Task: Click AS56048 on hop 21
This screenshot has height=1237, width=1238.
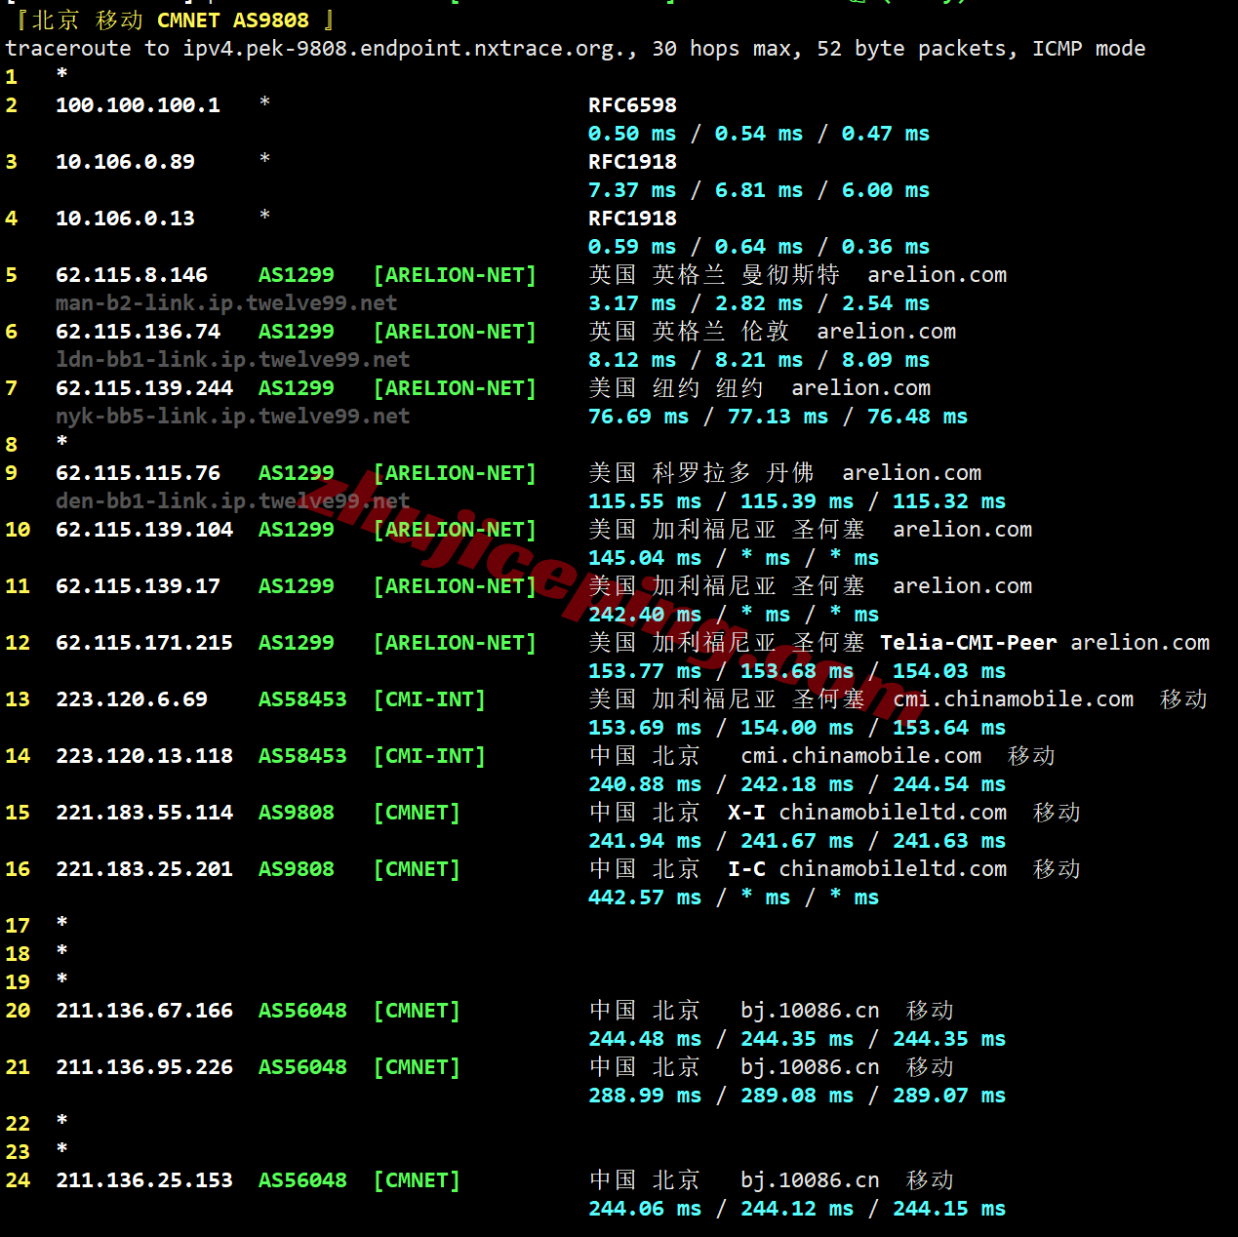Action: 302,1067
